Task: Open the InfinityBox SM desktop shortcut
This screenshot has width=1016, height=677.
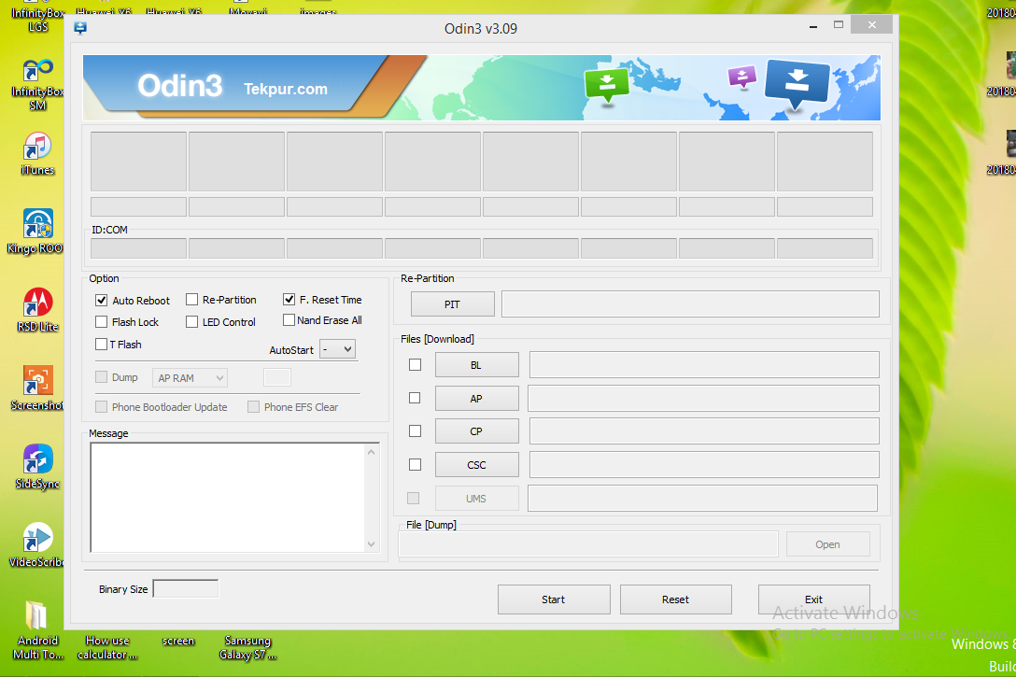Action: 37,84
